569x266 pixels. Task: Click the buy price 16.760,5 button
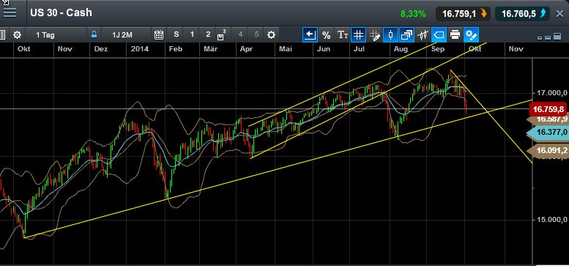coord(523,14)
